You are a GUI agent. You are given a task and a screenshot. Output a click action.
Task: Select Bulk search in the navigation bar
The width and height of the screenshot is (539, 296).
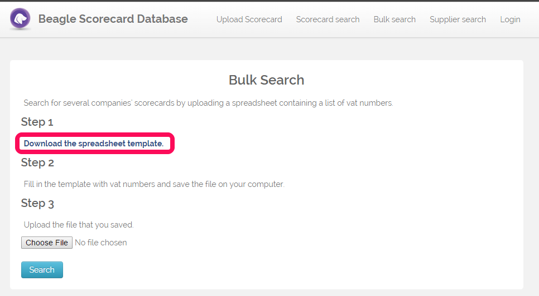pyautogui.click(x=394, y=19)
